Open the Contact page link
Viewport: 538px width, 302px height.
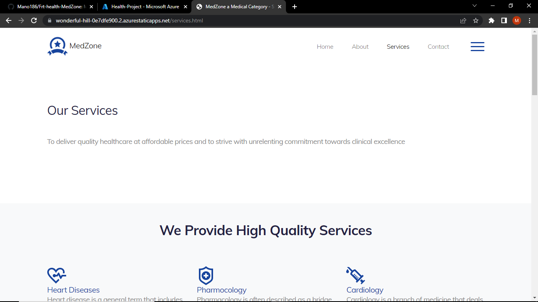(438, 46)
